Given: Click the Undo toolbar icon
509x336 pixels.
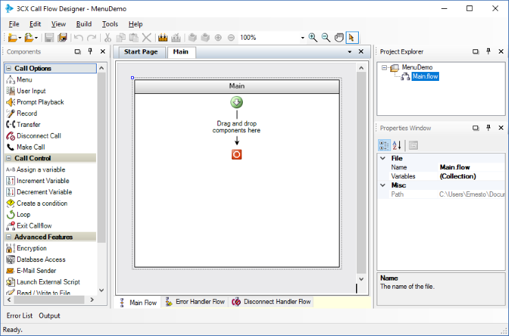Looking at the screenshot, I should [x=78, y=38].
